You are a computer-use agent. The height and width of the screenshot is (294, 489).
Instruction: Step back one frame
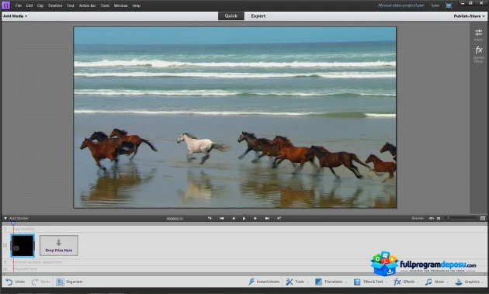pos(234,218)
